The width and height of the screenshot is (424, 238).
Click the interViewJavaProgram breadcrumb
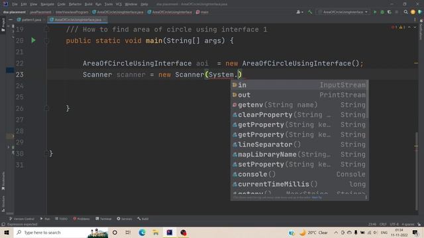(72, 12)
